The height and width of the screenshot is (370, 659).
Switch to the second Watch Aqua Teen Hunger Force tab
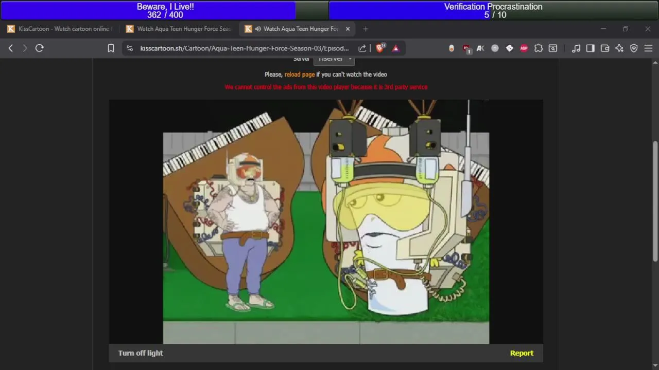[180, 29]
